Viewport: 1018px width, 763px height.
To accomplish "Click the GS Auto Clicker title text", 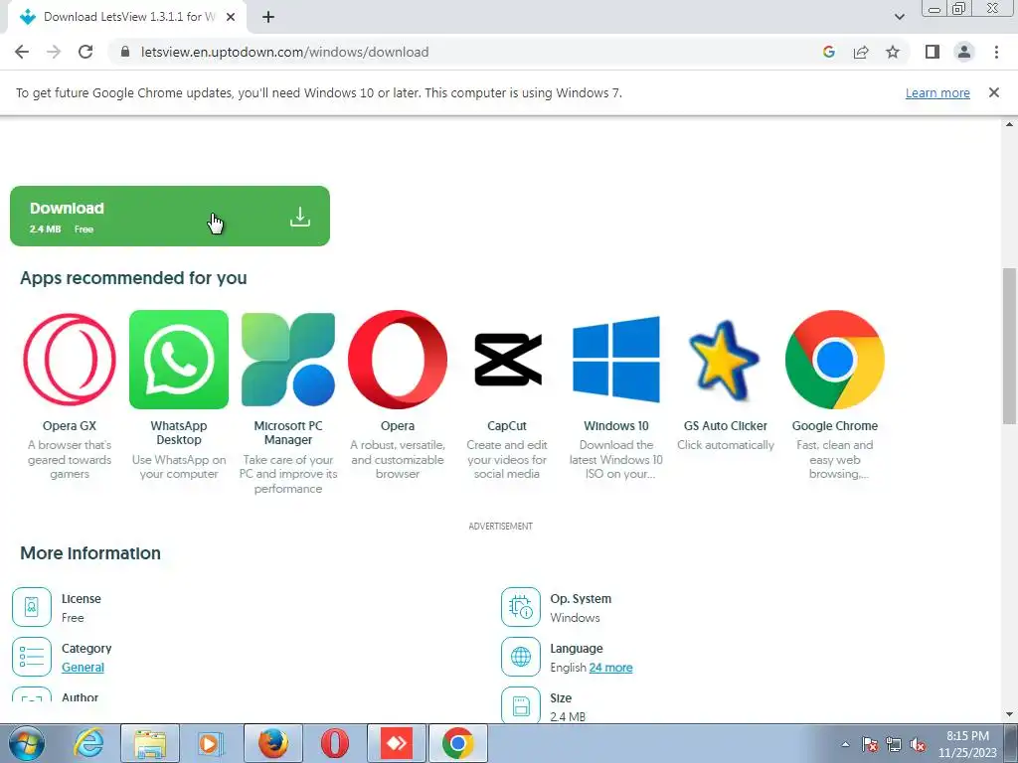I will (x=725, y=425).
